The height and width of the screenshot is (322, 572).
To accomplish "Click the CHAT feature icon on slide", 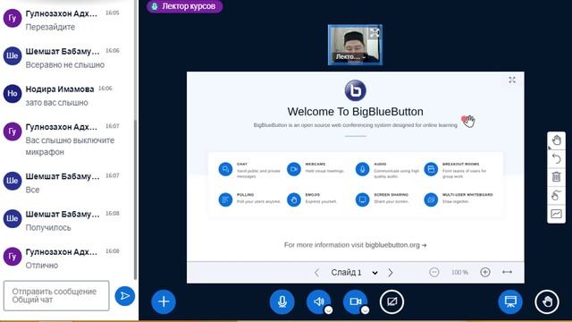I will 225,169.
